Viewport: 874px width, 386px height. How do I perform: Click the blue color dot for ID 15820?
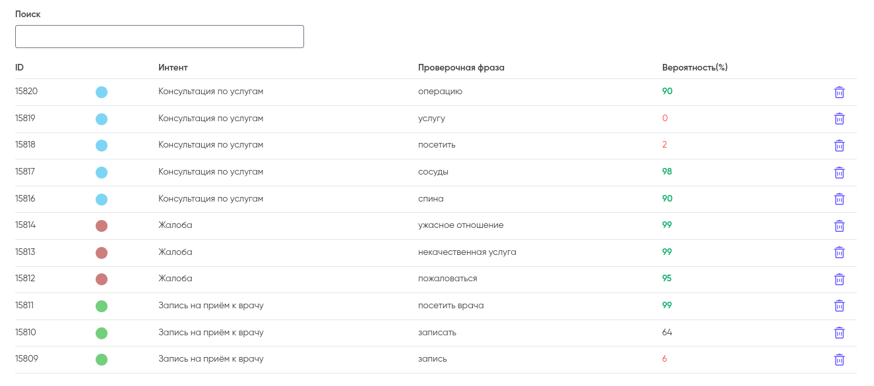click(102, 92)
